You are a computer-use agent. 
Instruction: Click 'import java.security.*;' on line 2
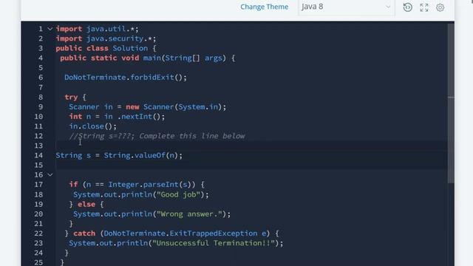[106, 38]
